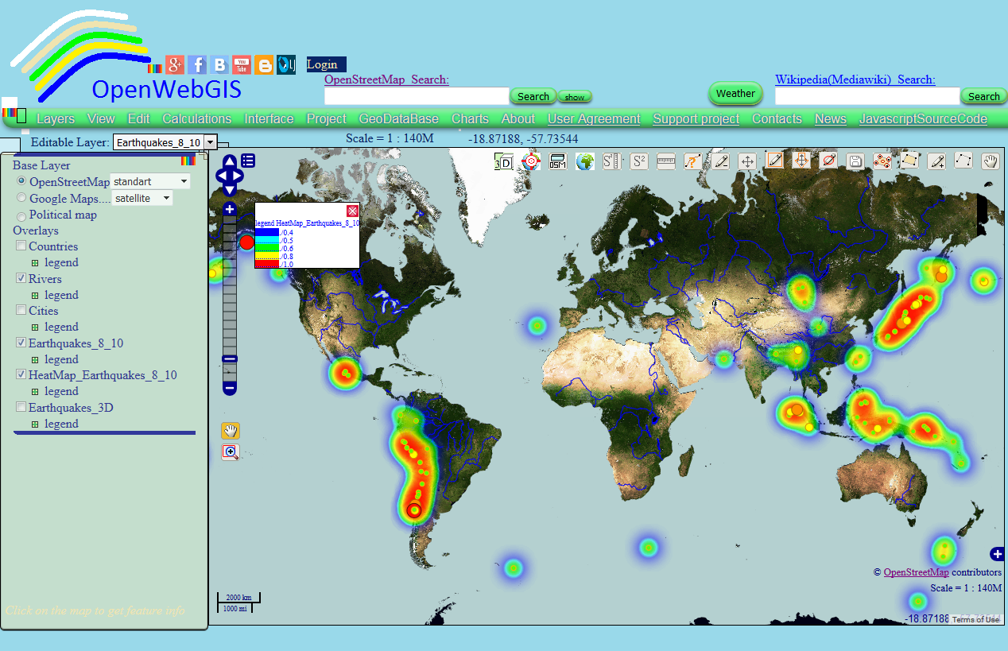Open the OpenStreetMap style dropdown
1008x651 pixels.
[150, 182]
